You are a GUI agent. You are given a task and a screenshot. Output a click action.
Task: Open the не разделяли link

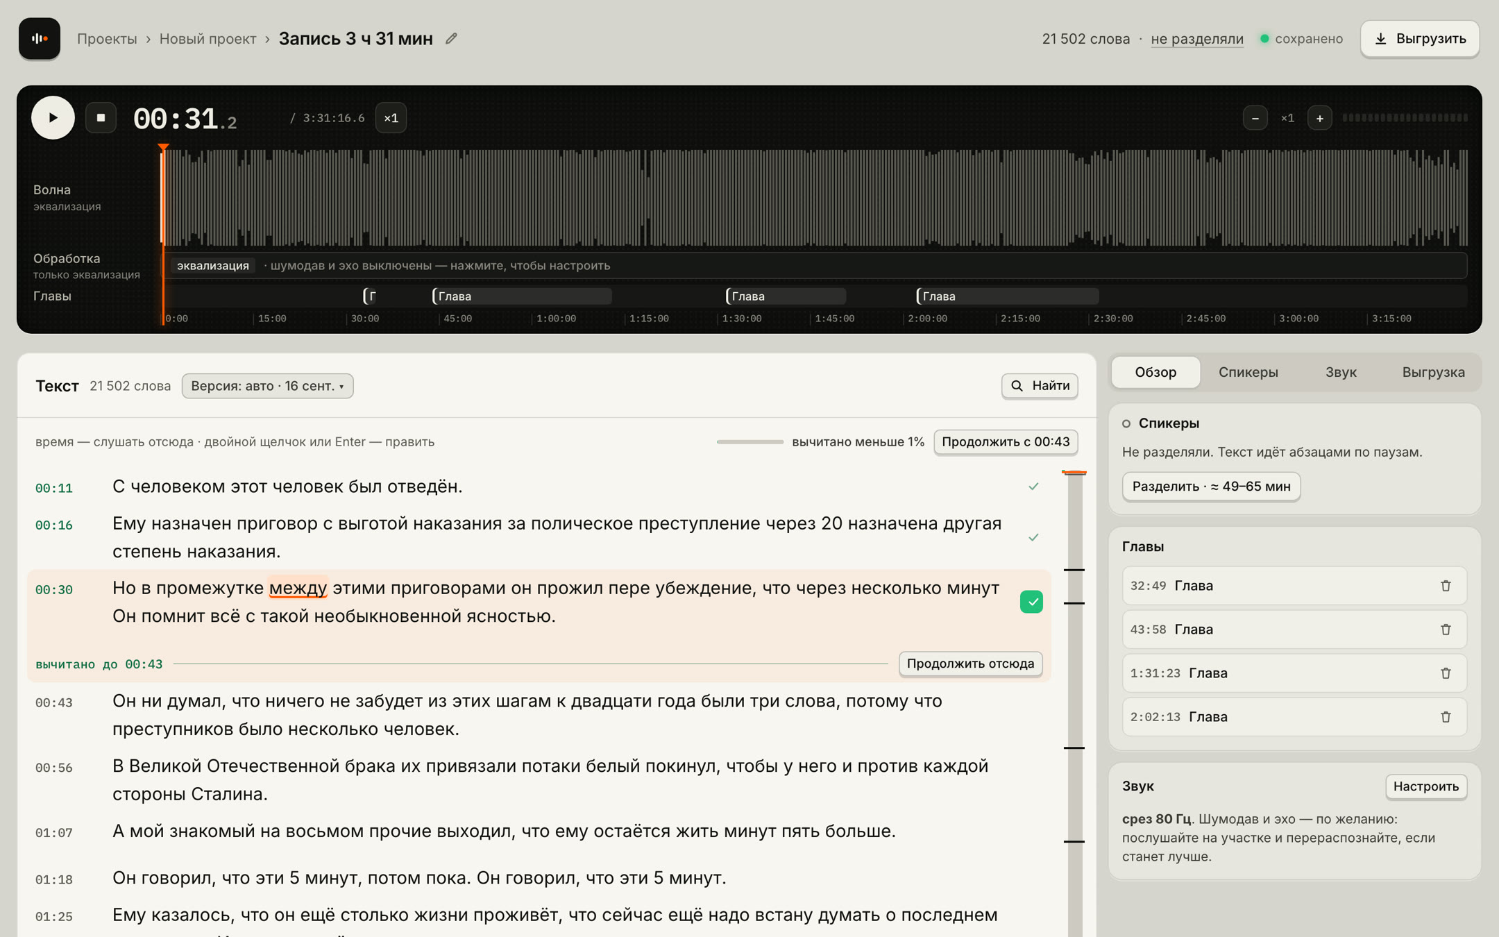(x=1196, y=39)
